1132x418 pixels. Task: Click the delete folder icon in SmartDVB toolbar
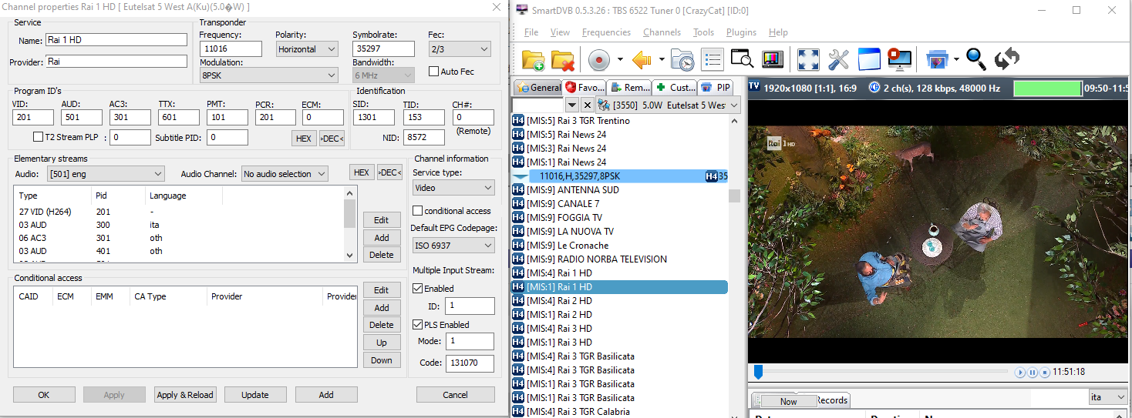click(x=564, y=60)
